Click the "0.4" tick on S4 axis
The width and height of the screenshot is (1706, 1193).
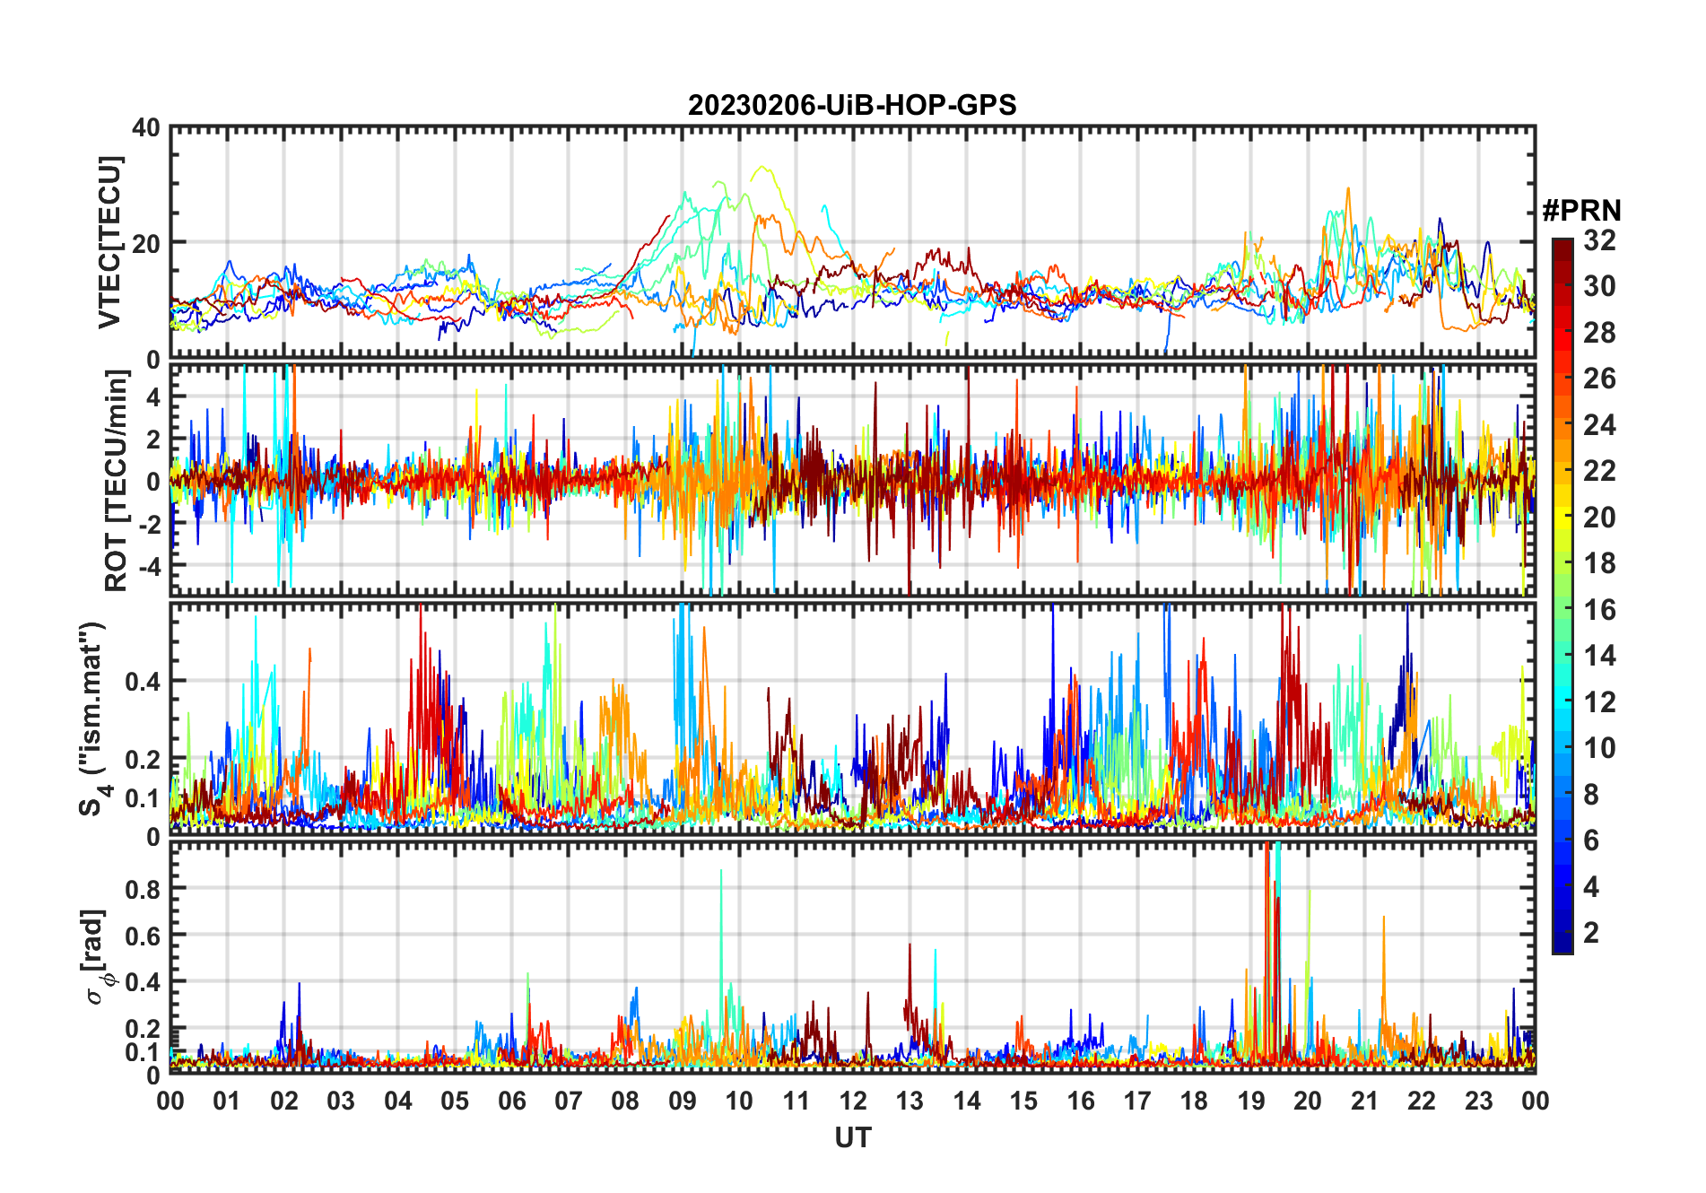143,682
